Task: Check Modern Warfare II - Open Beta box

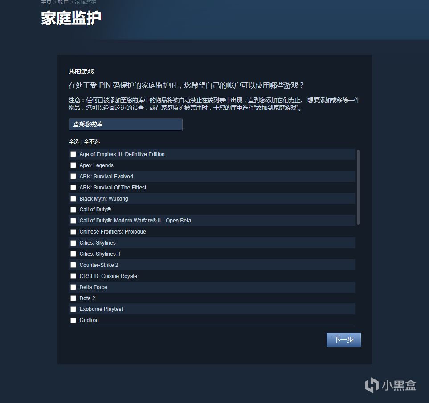Action: pyautogui.click(x=73, y=221)
